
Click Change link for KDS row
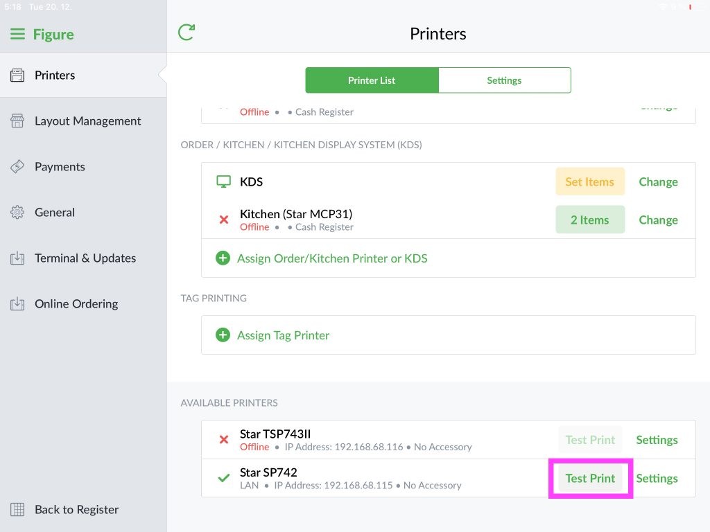[x=658, y=182]
